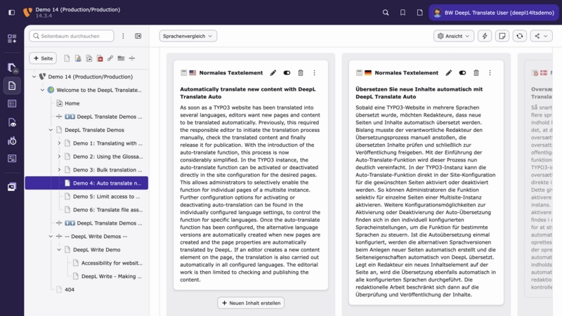This screenshot has height=316, width=562.
Task: Delete the English Normales Textelement
Action: click(301, 73)
